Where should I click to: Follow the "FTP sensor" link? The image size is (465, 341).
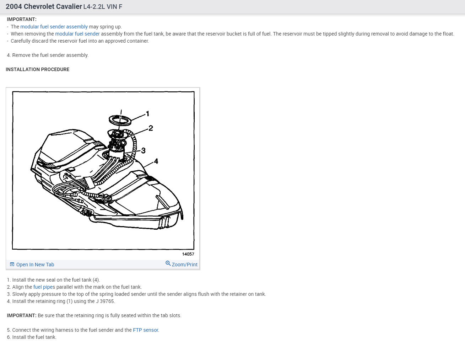(x=146, y=330)
